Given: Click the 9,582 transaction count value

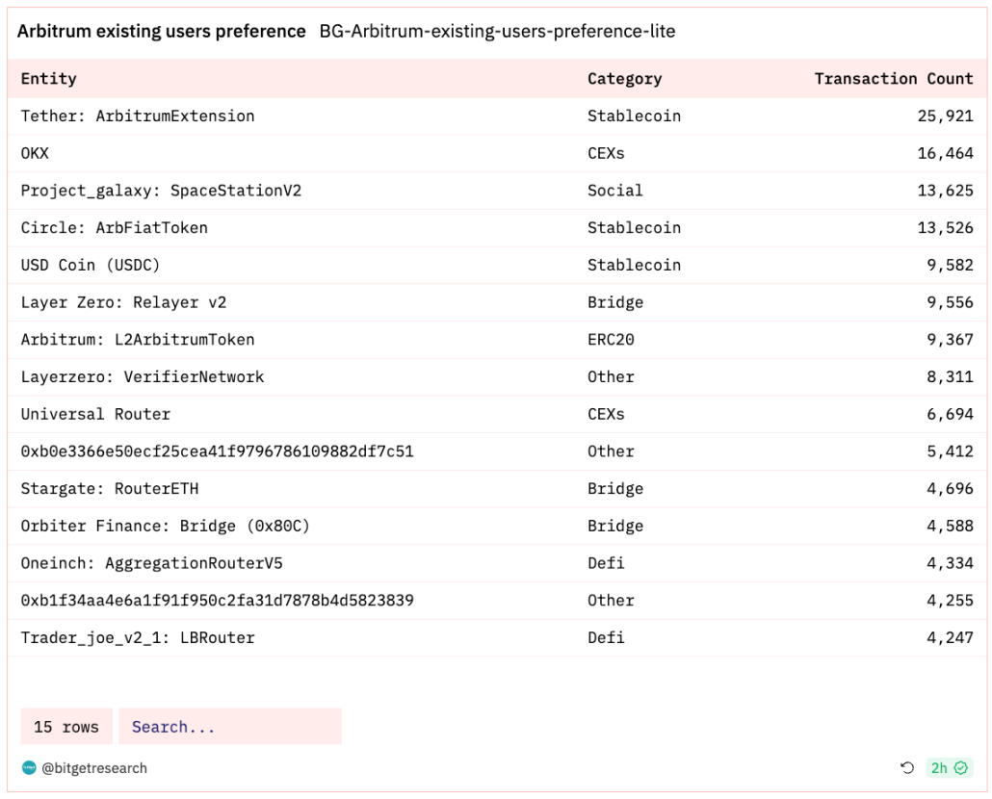Looking at the screenshot, I should [x=950, y=265].
